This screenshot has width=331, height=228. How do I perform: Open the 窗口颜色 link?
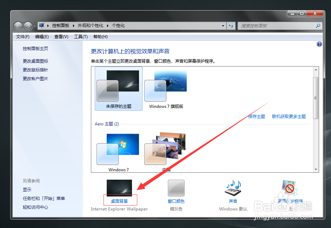pyautogui.click(x=176, y=201)
